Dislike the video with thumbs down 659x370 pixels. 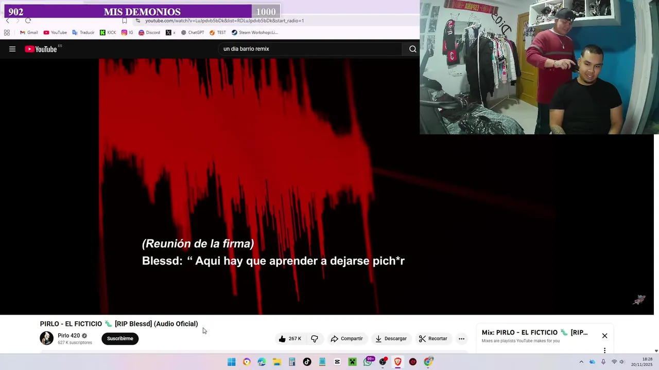pyautogui.click(x=315, y=339)
